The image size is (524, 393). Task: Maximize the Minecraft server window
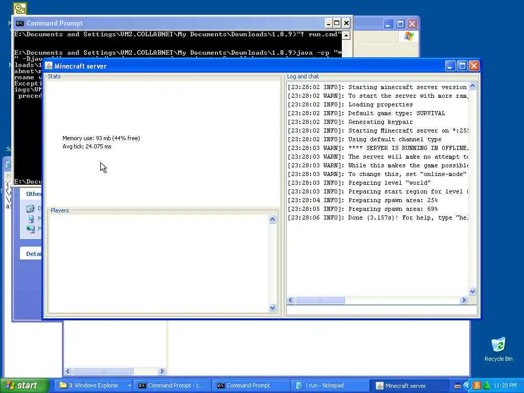coord(462,66)
